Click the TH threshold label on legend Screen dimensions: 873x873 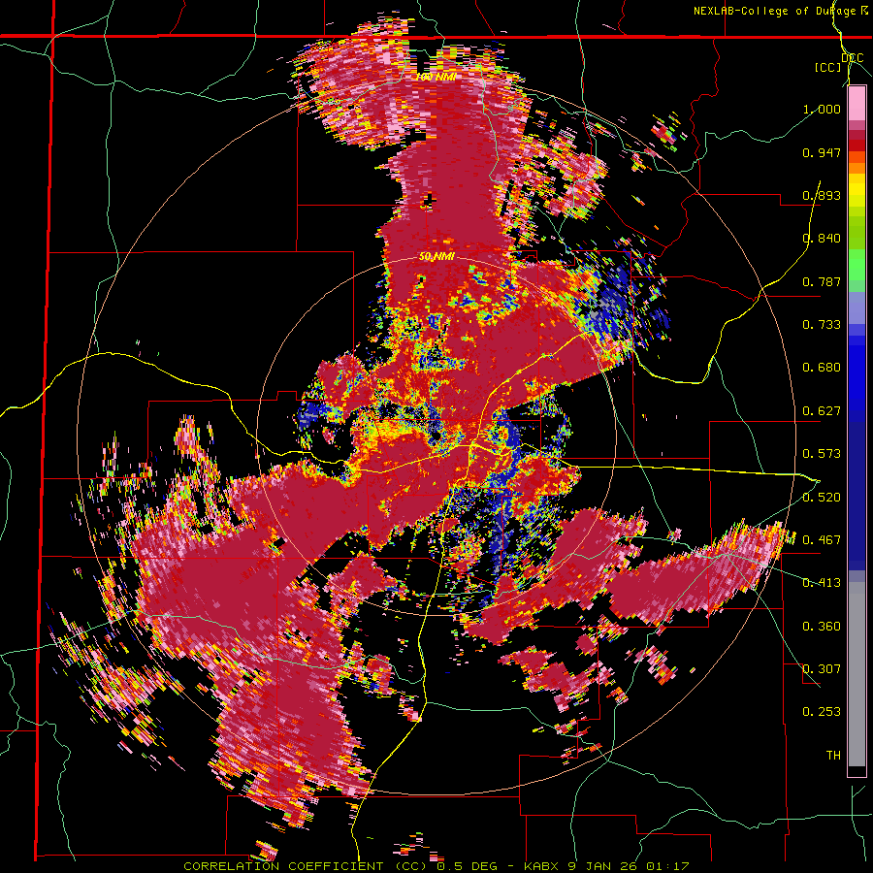click(x=833, y=756)
